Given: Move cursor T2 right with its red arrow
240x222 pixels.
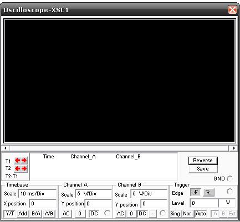Looking at the screenshot, I should pyautogui.click(x=24, y=168).
